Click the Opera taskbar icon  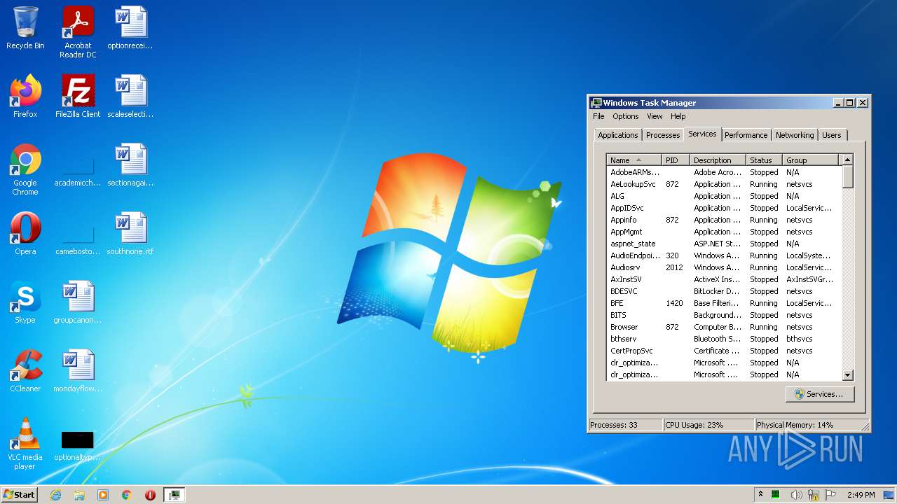coord(150,495)
